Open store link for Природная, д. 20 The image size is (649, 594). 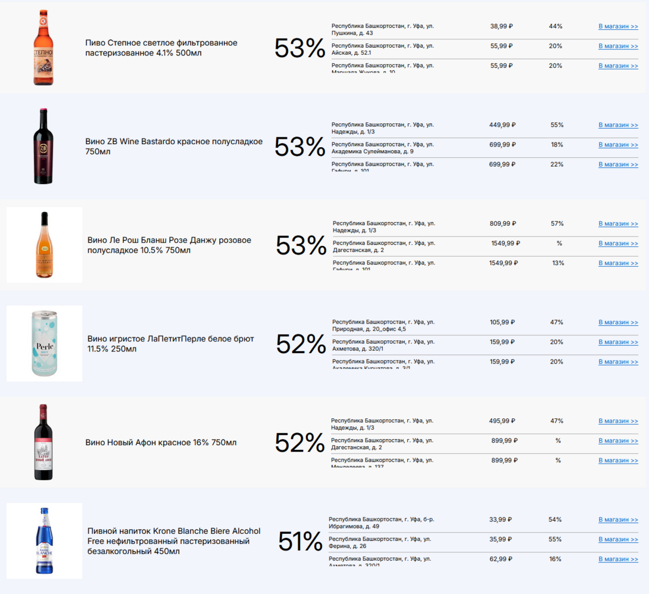pos(618,322)
